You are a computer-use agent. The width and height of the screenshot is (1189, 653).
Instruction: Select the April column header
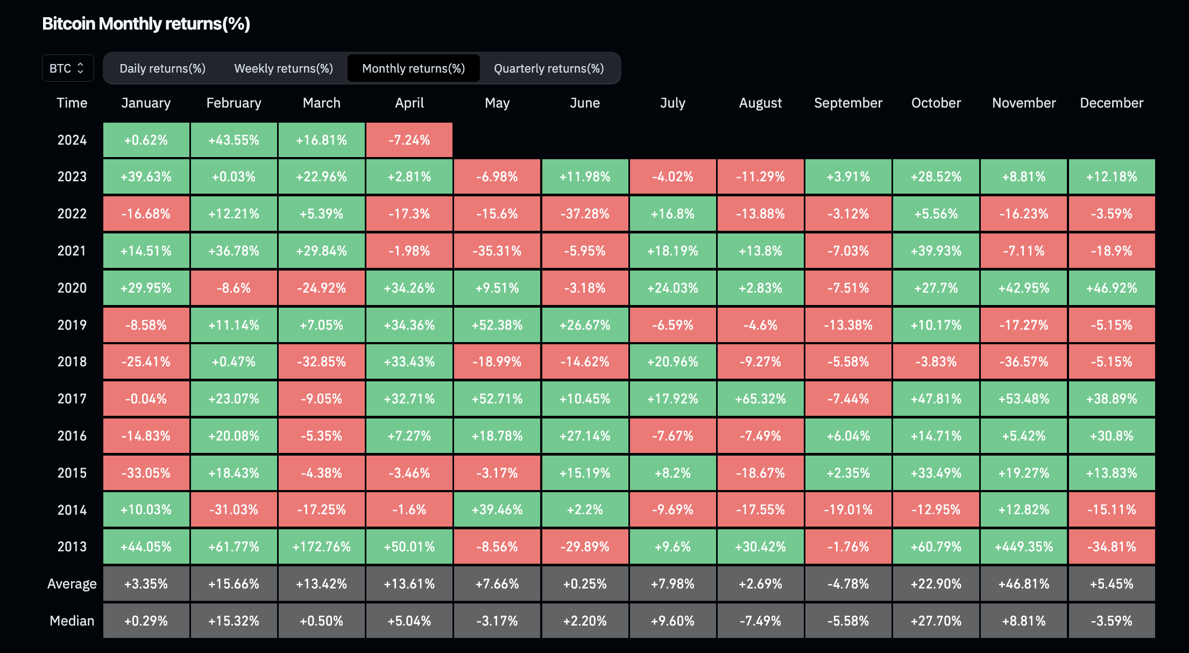pos(409,103)
